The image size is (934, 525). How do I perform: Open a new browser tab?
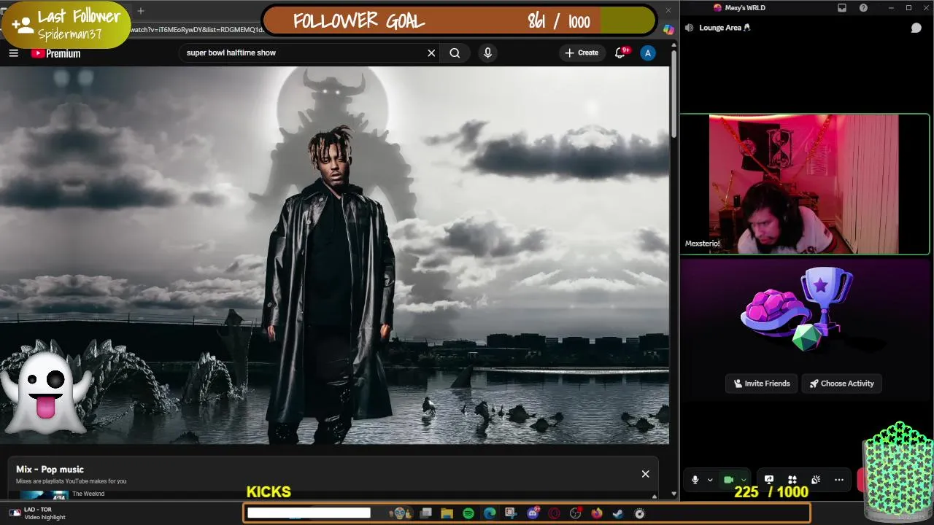[x=141, y=11]
